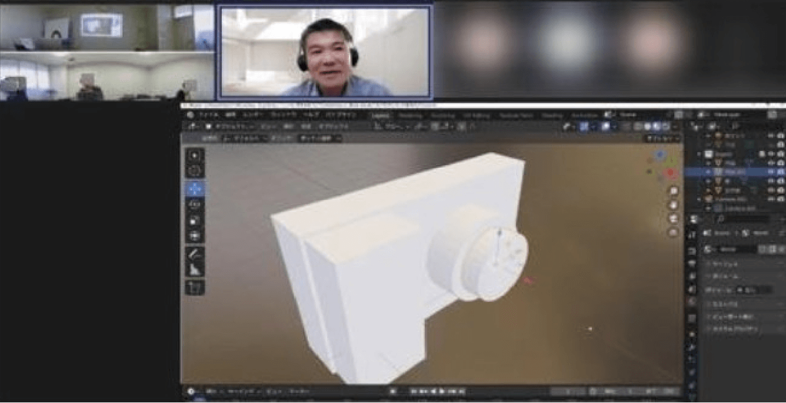This screenshot has width=786, height=403.
Task: Click the Add Cube tool icon
Action: (195, 287)
